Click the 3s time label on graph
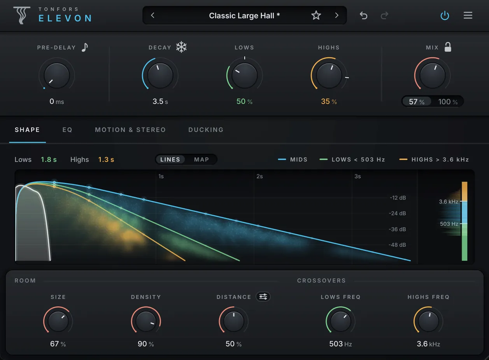 click(x=358, y=176)
